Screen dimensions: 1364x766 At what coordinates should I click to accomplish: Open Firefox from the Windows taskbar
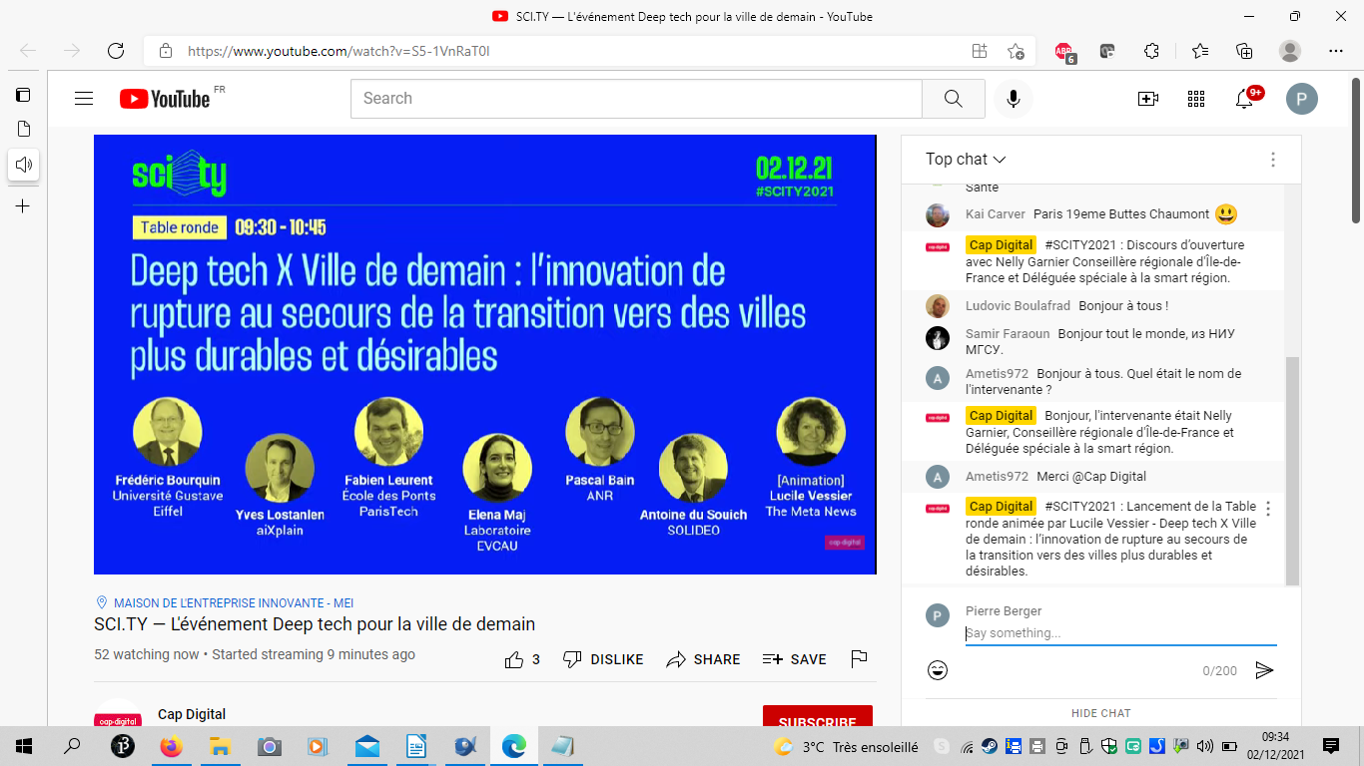pyautogui.click(x=172, y=746)
